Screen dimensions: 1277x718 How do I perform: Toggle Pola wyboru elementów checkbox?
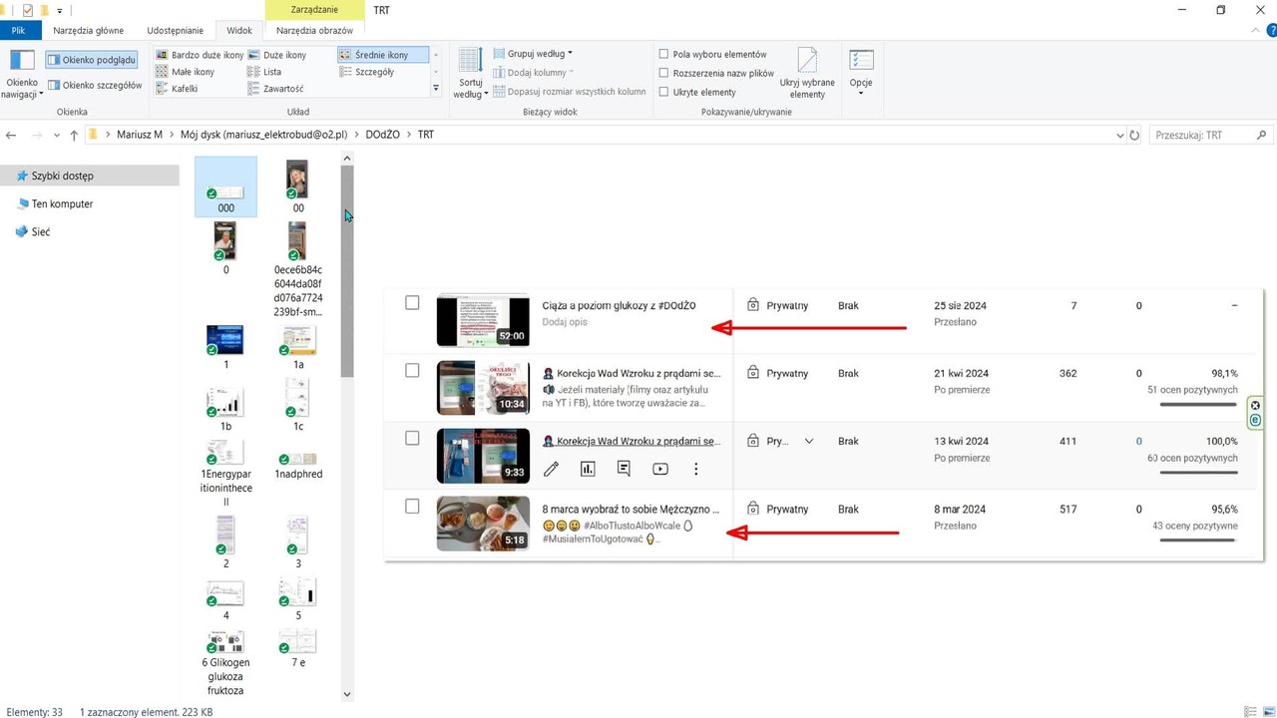[663, 54]
